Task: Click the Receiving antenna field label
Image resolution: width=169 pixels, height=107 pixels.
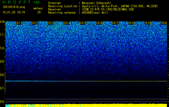Action: pyautogui.click(x=62, y=13)
